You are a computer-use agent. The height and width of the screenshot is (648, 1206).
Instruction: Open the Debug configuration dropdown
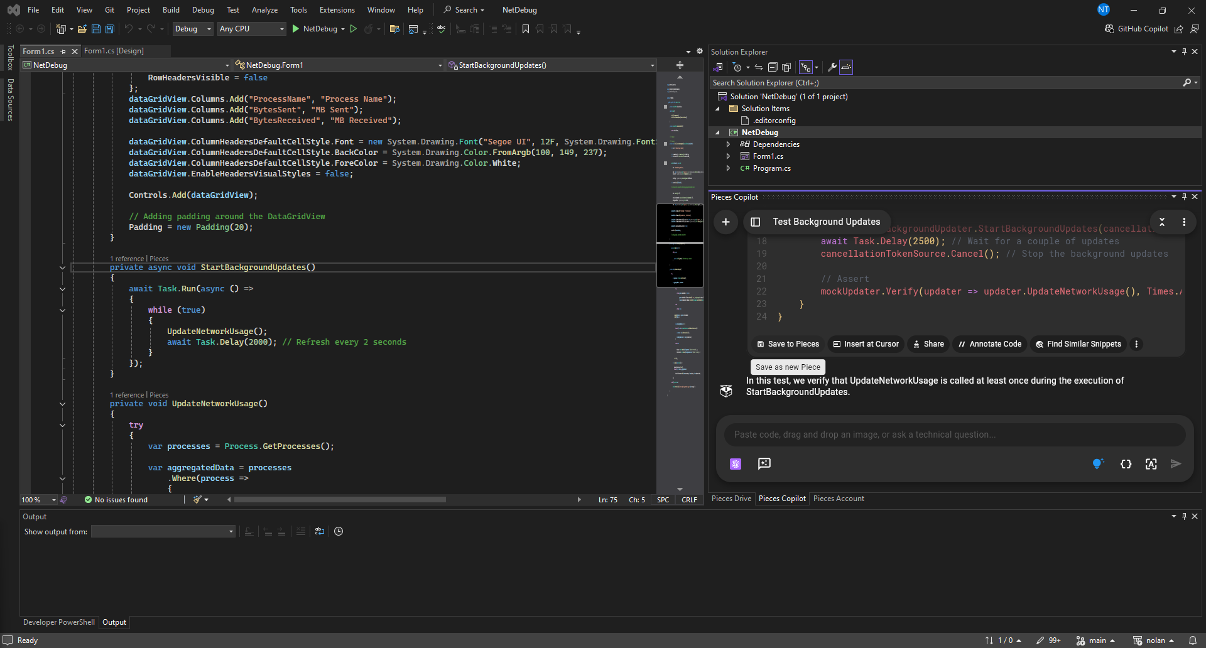193,29
